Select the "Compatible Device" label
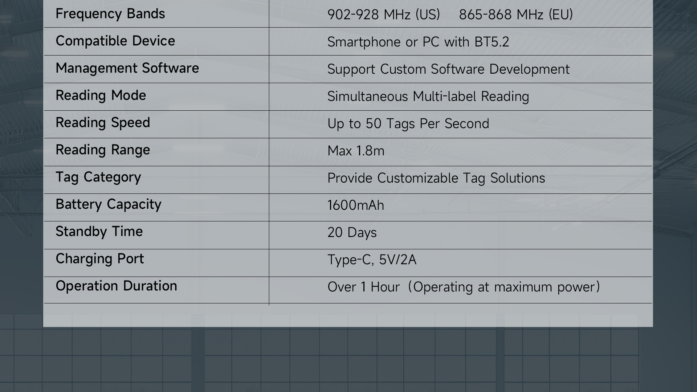Image resolution: width=697 pixels, height=392 pixels. 115,41
